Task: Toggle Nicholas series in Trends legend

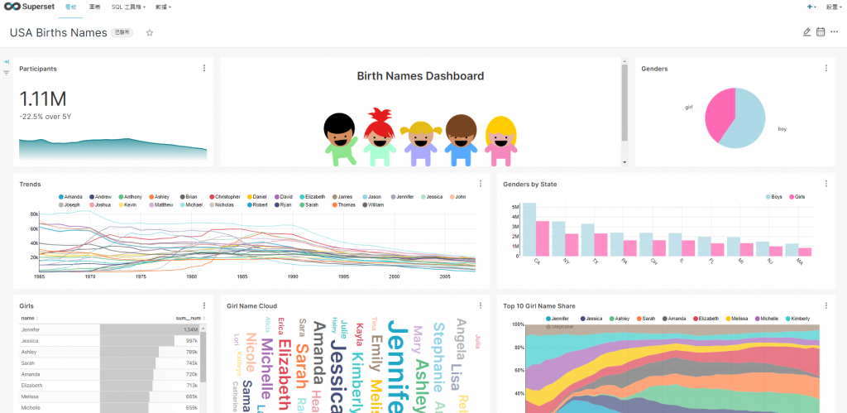Action: (x=221, y=205)
